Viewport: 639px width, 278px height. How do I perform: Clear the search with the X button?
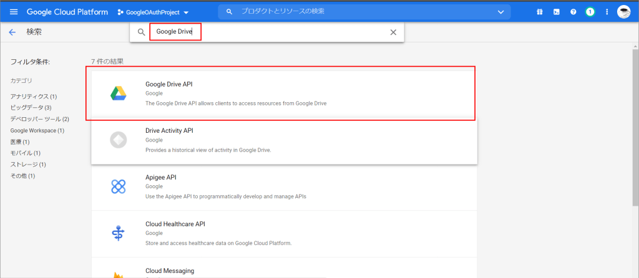(x=393, y=32)
